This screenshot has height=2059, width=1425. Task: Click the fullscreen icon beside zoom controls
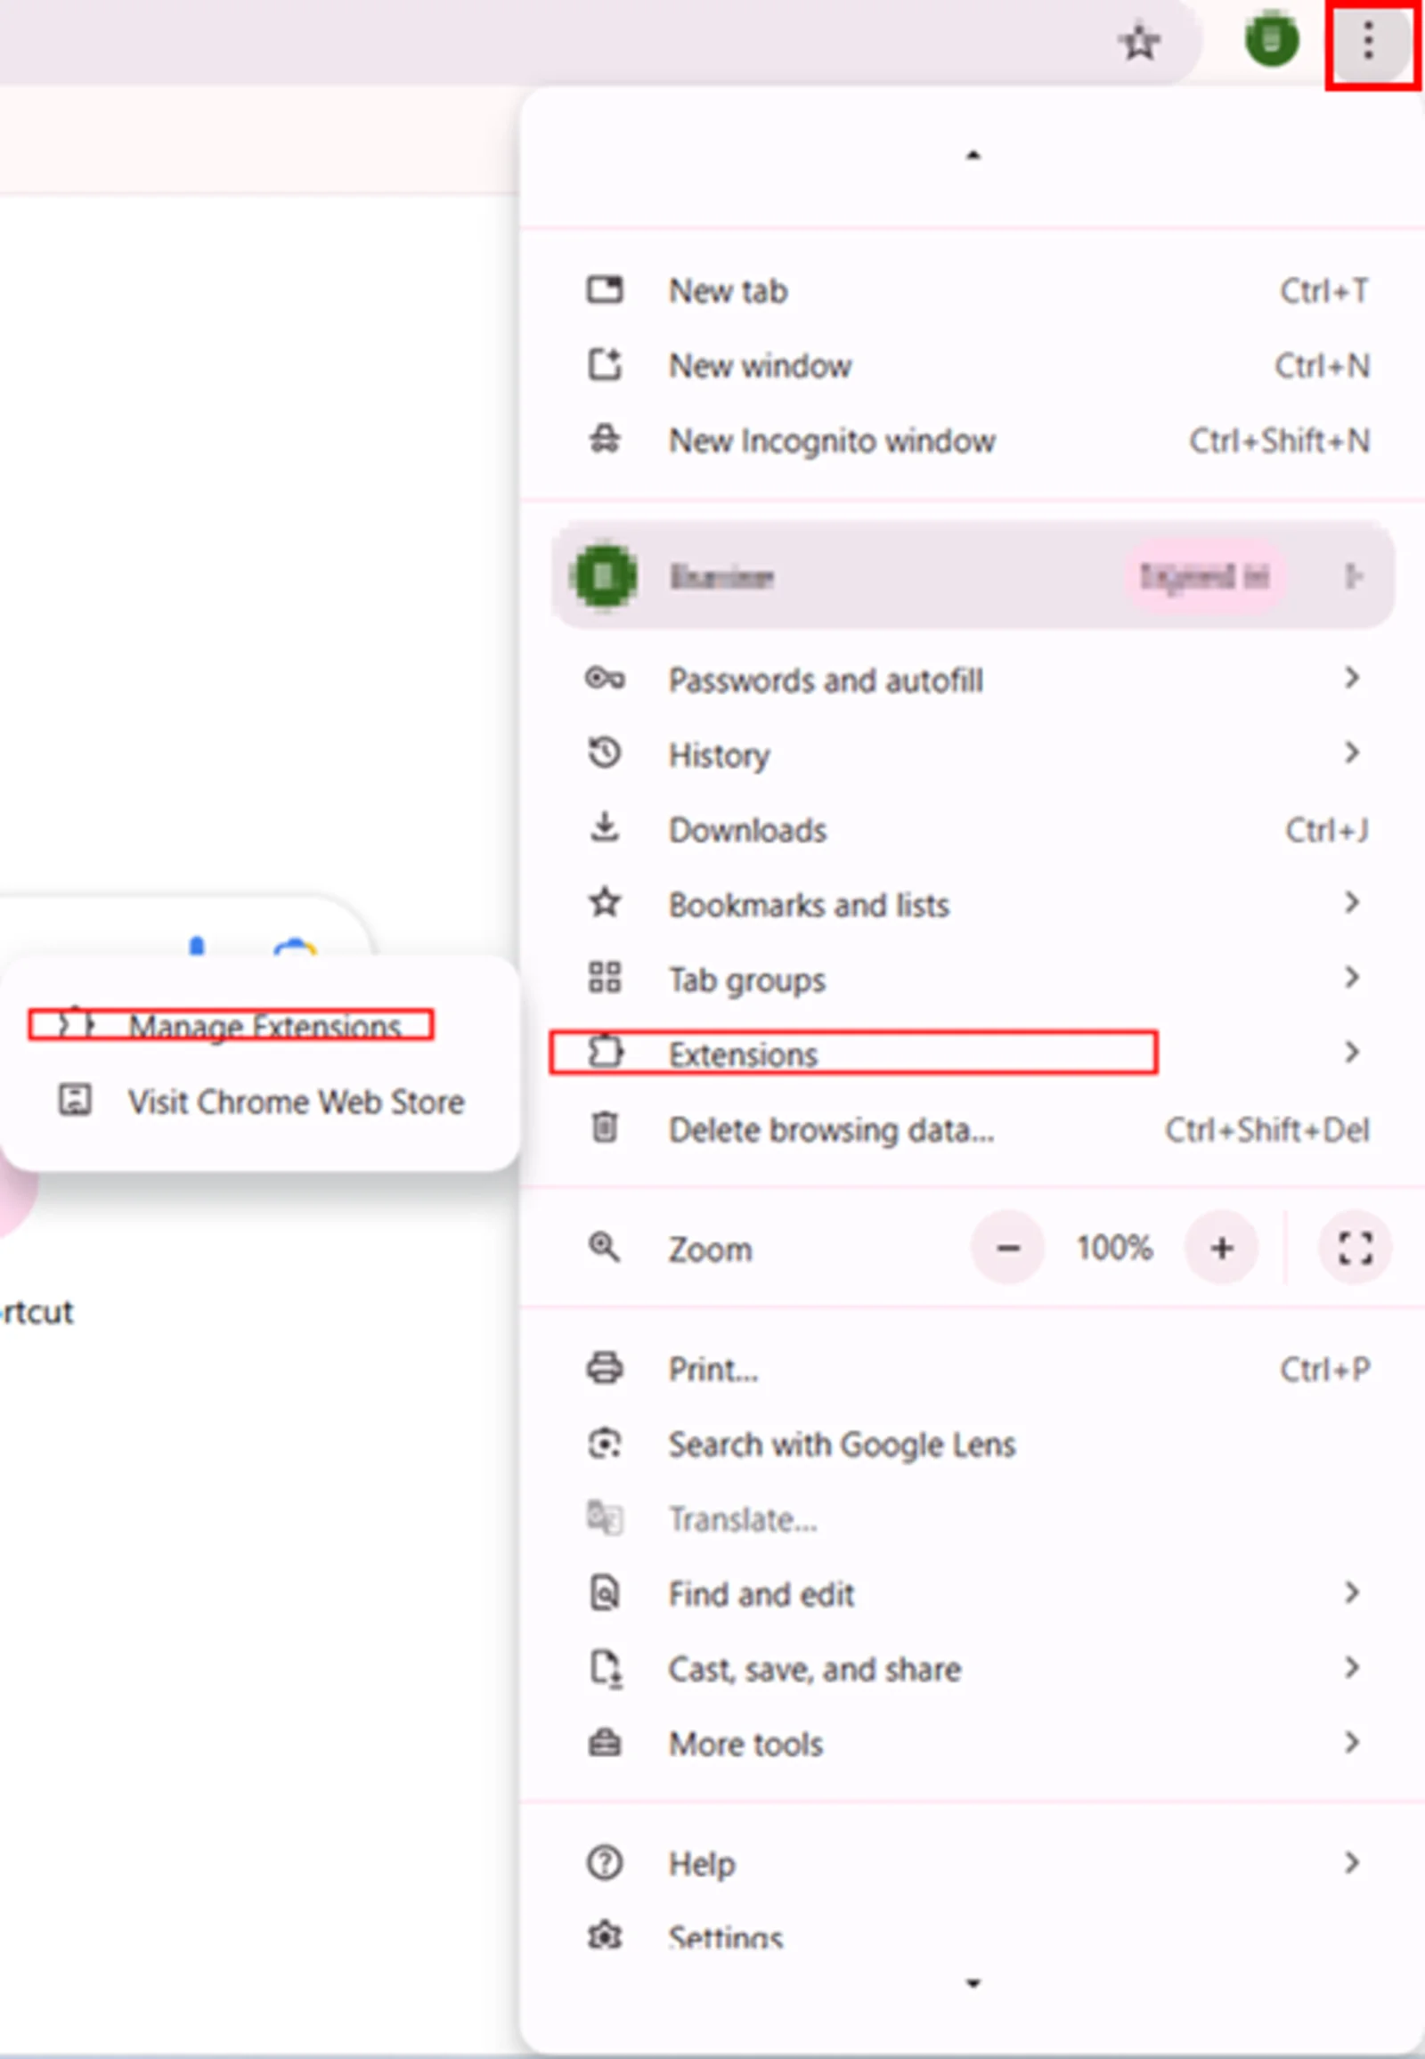[1355, 1248]
